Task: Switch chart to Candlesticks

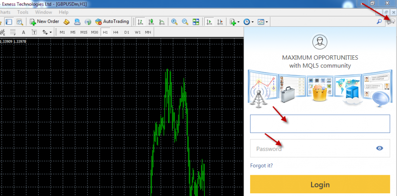Action: [151, 22]
